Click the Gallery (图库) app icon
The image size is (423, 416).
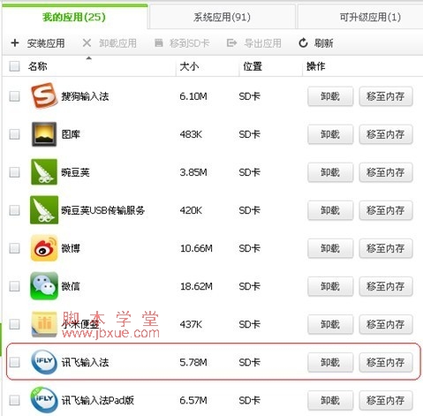44,134
